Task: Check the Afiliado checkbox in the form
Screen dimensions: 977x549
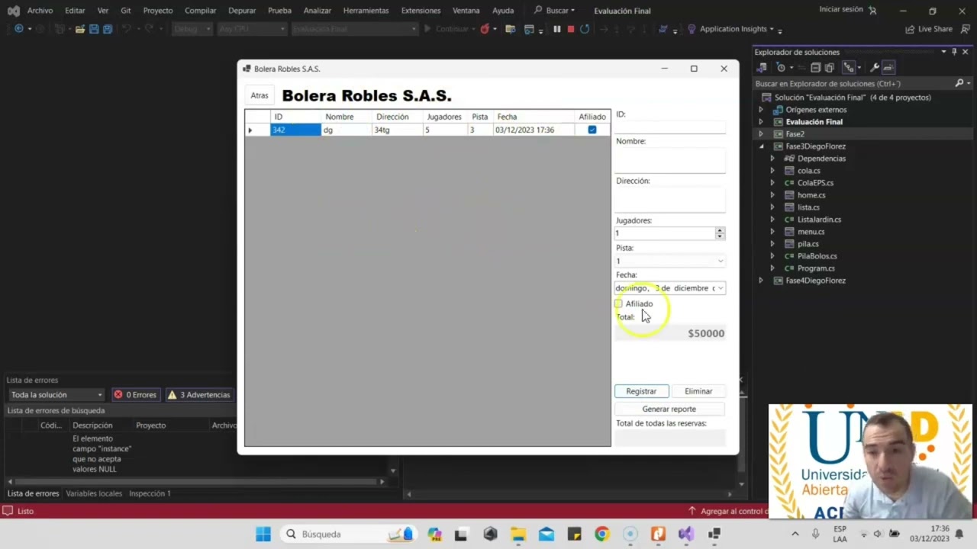Action: (x=618, y=303)
